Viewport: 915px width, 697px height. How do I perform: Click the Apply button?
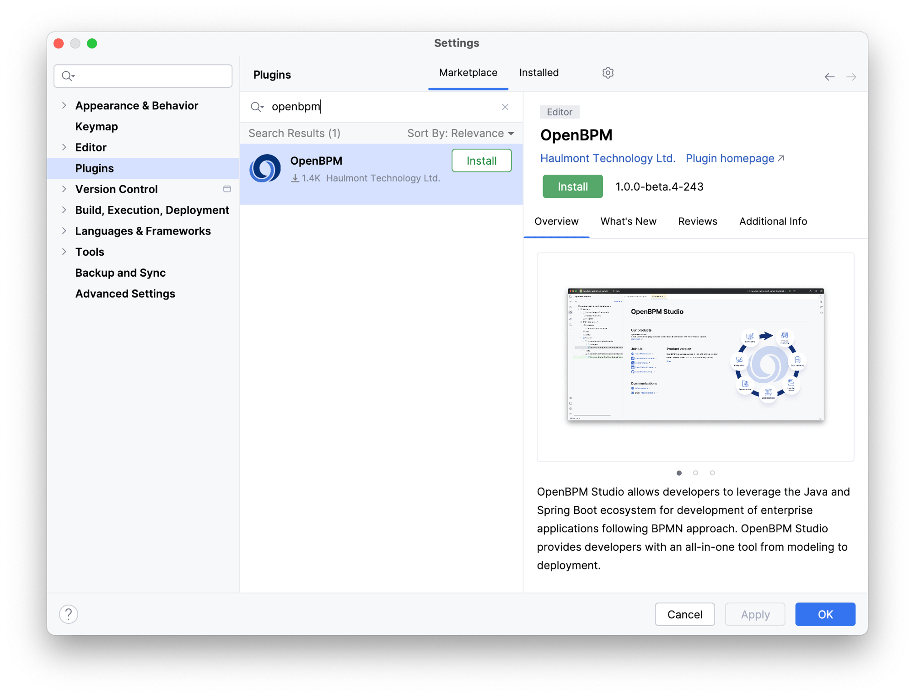[x=755, y=614]
